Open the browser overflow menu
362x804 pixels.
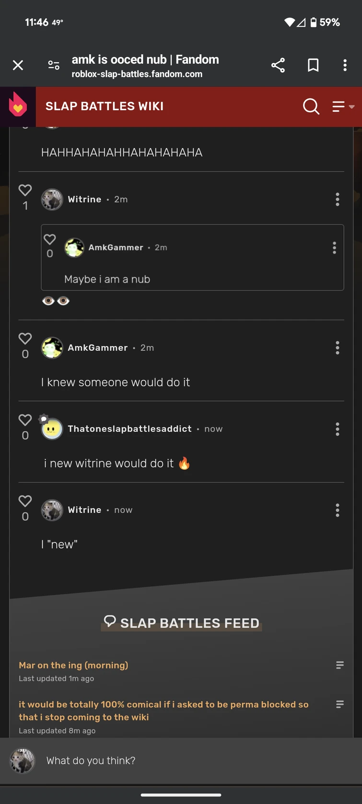[345, 65]
